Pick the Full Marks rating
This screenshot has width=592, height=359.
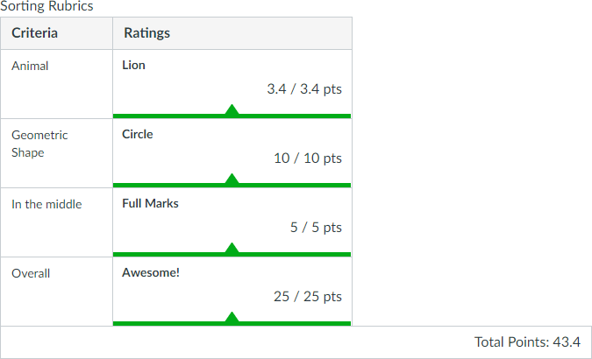pos(150,203)
